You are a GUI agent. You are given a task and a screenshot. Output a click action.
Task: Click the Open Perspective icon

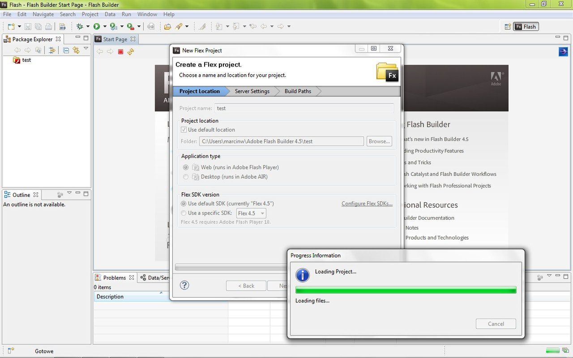click(508, 26)
